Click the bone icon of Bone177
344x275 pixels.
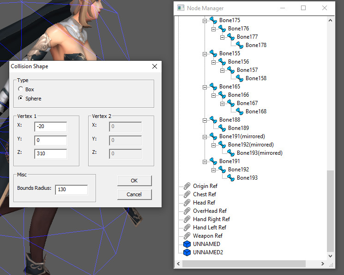231,37
